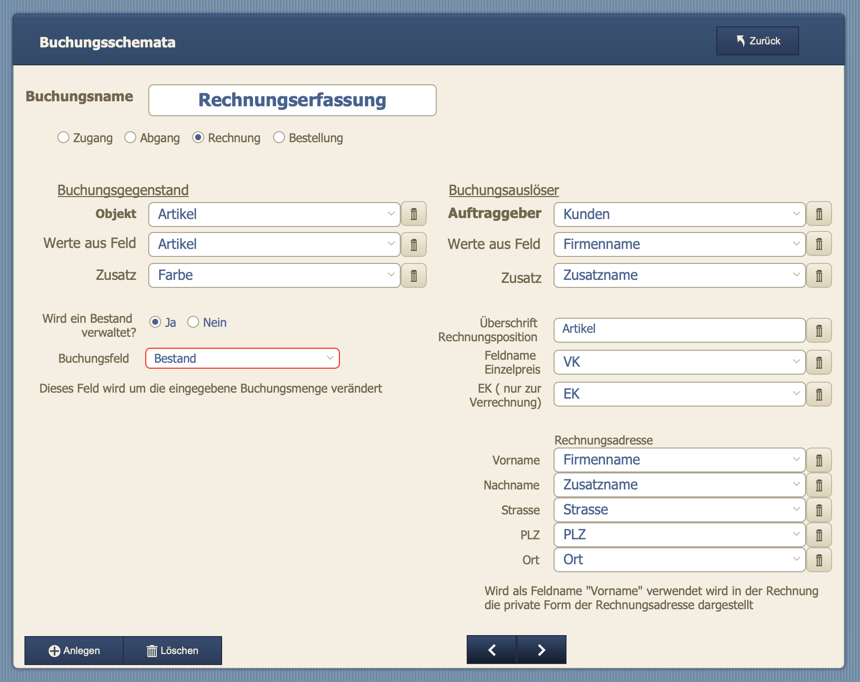Clear the Objekt field with its trash icon
860x682 pixels.
coord(414,215)
